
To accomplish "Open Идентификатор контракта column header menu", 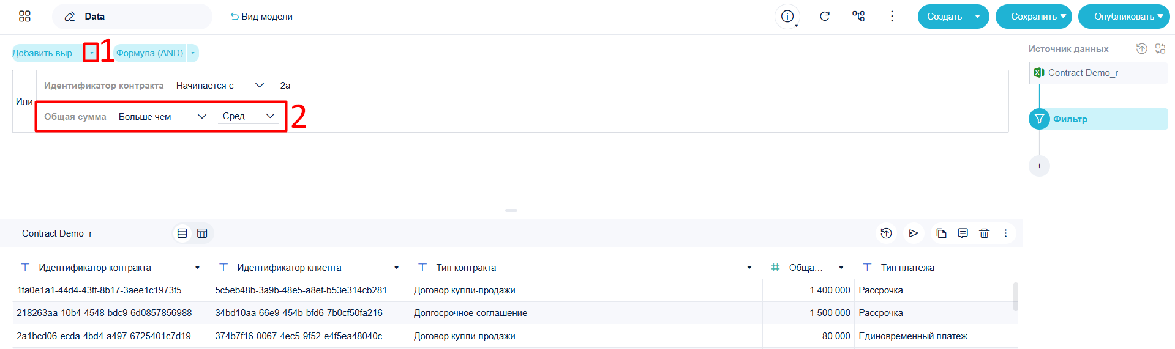I will pos(197,268).
